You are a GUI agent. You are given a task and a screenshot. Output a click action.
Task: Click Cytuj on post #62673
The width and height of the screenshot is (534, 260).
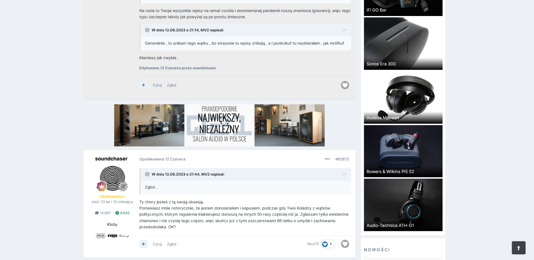click(x=157, y=244)
